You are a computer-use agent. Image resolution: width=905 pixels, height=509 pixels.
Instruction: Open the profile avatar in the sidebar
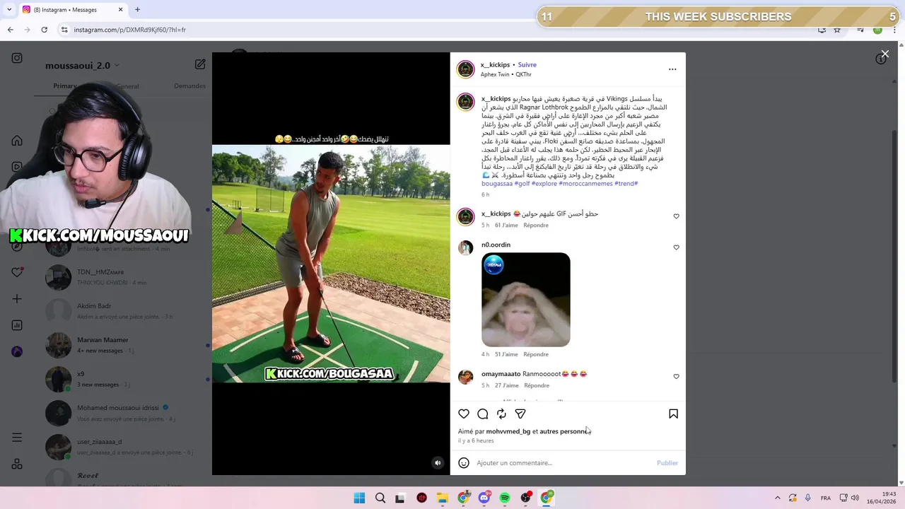pos(17,351)
